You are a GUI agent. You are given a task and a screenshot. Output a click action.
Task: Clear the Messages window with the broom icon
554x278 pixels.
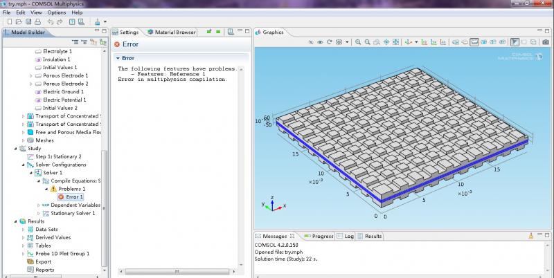pos(530,236)
